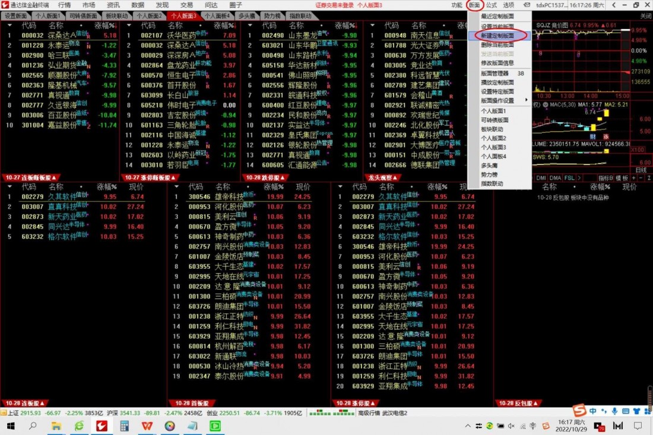
Task: Open the 选项 menu
Action: point(509,5)
